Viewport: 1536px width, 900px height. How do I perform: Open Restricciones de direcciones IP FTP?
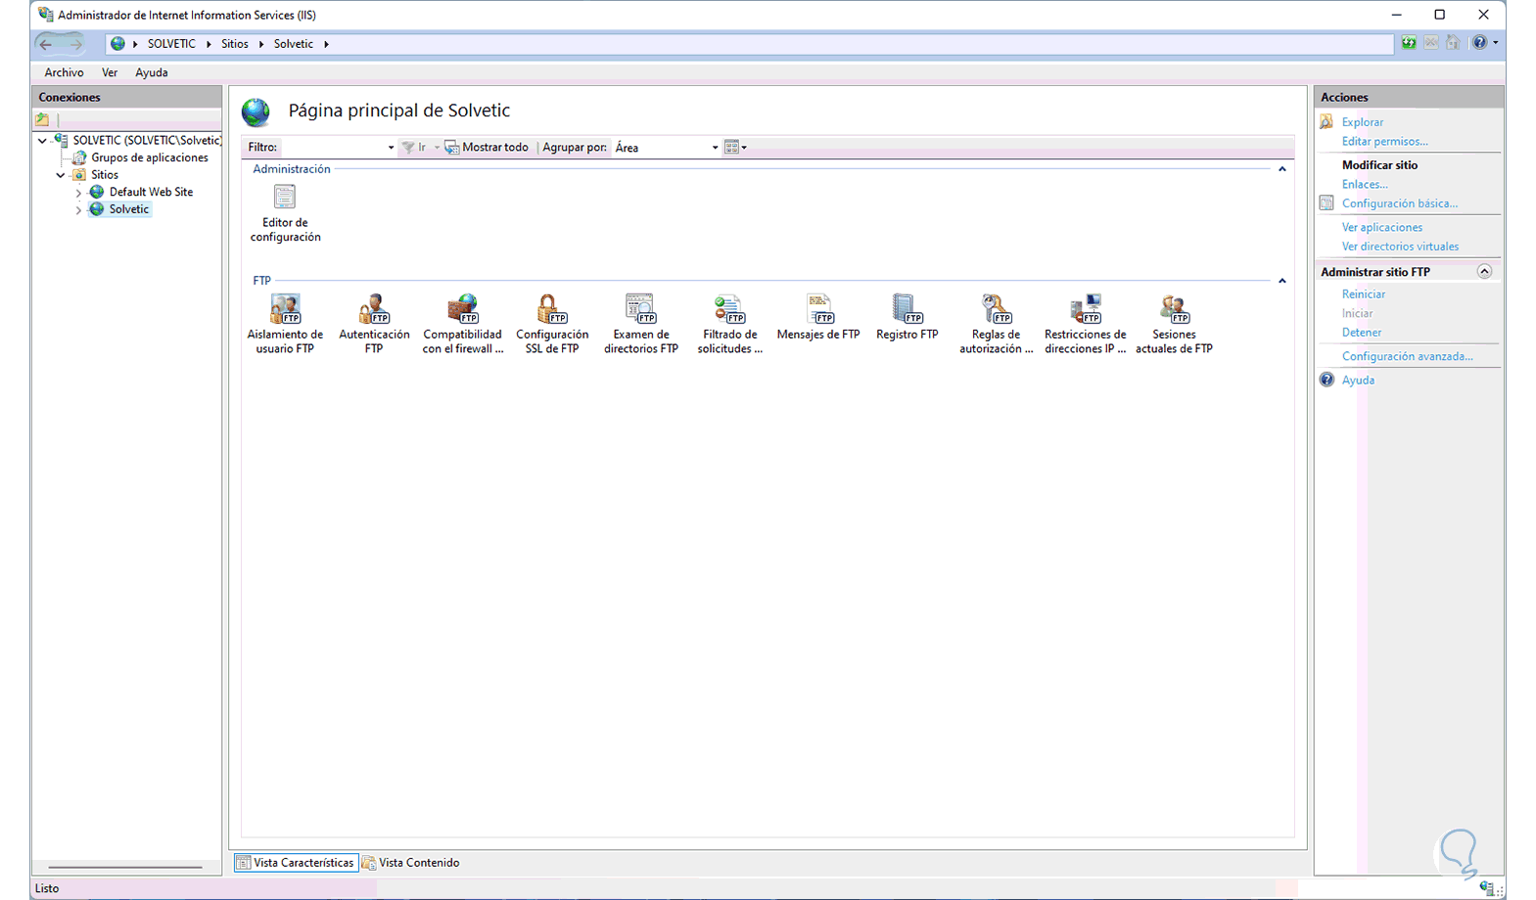(x=1086, y=324)
